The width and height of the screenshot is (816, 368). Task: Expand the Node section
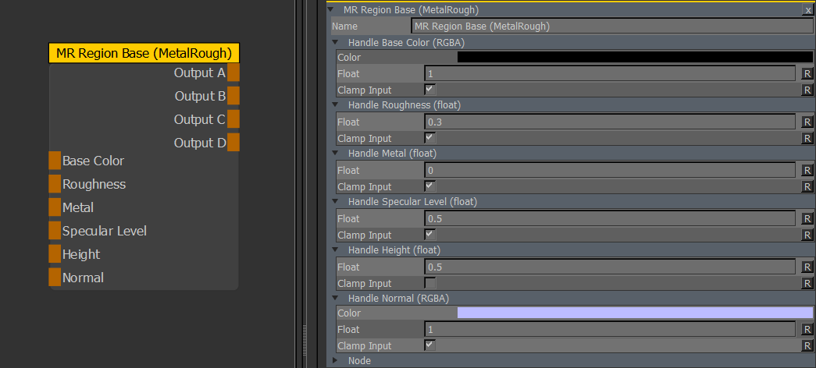pyautogui.click(x=336, y=360)
